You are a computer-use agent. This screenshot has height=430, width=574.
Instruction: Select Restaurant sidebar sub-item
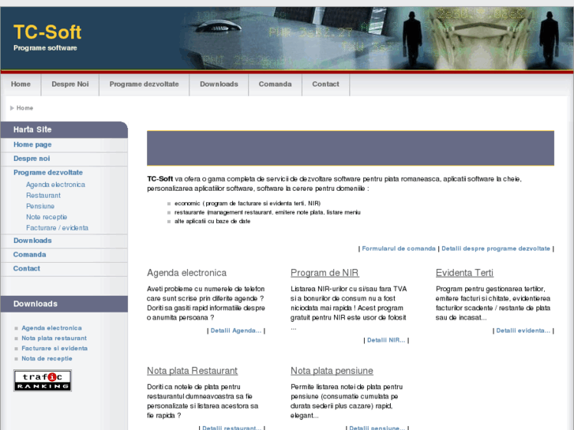point(43,196)
